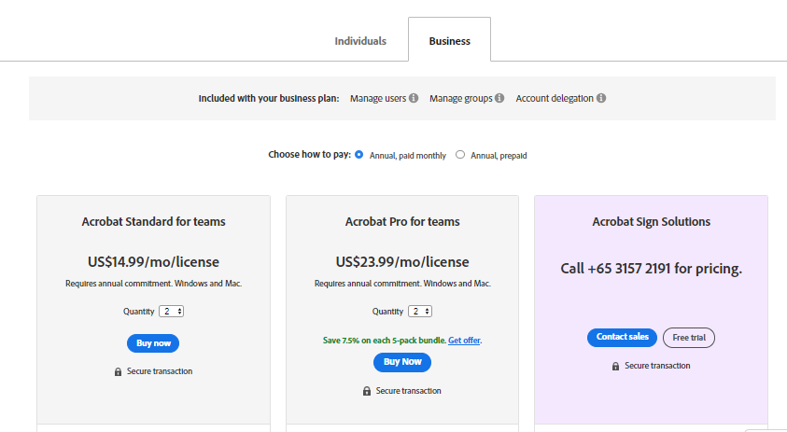The image size is (787, 432).
Task: Click Acrobat Pro for teams heading
Action: (x=402, y=222)
